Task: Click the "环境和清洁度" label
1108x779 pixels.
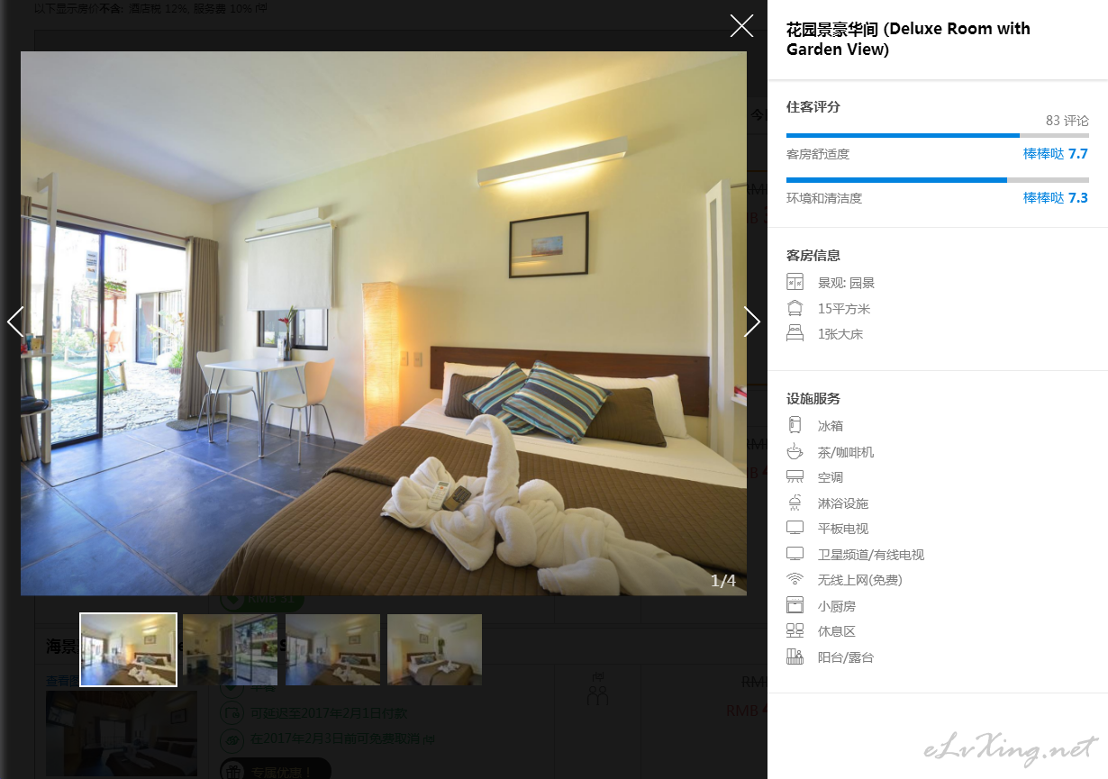Action: point(824,198)
